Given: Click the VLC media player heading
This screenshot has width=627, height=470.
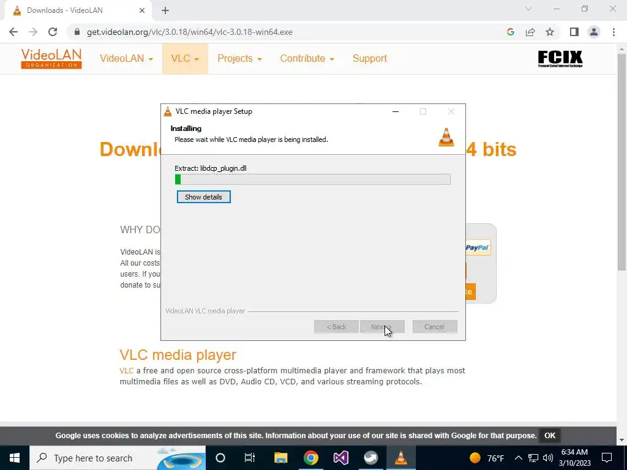Looking at the screenshot, I should [x=178, y=355].
